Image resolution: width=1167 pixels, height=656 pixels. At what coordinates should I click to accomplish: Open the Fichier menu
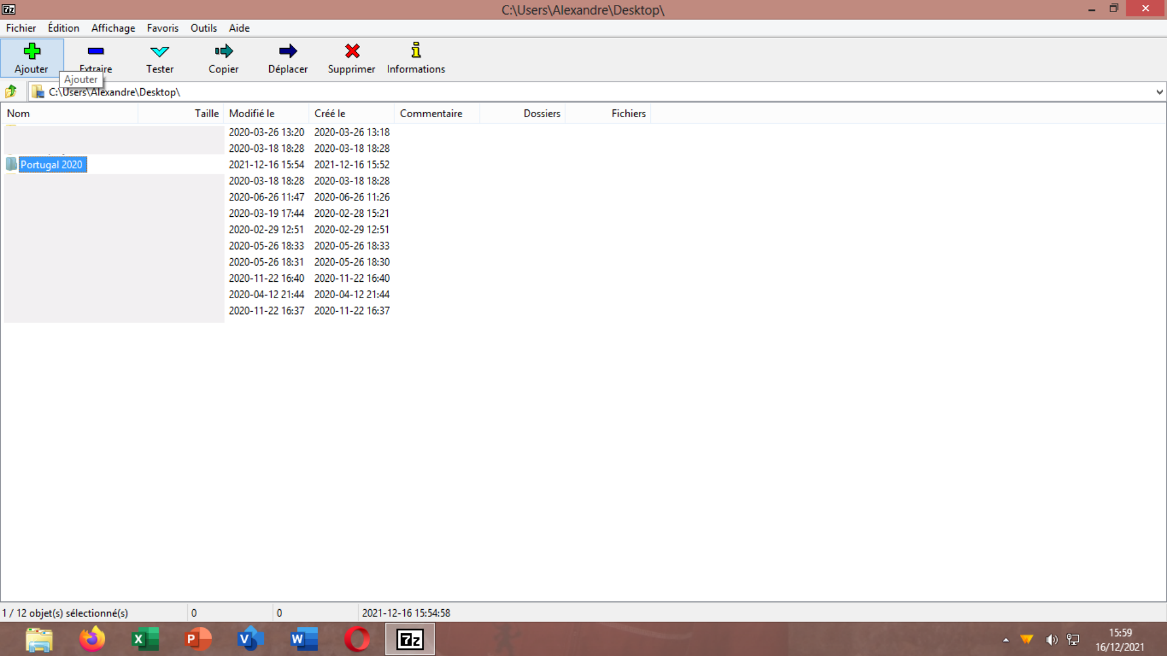[x=21, y=28]
